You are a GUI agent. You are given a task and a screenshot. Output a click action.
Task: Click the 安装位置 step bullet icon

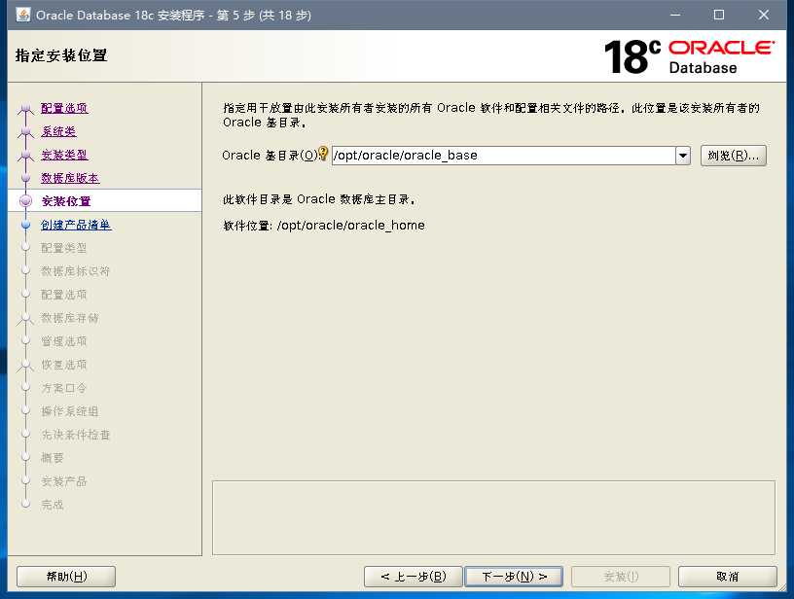click(x=26, y=201)
